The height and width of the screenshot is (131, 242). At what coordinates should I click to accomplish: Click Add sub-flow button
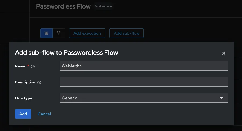pos(126,33)
